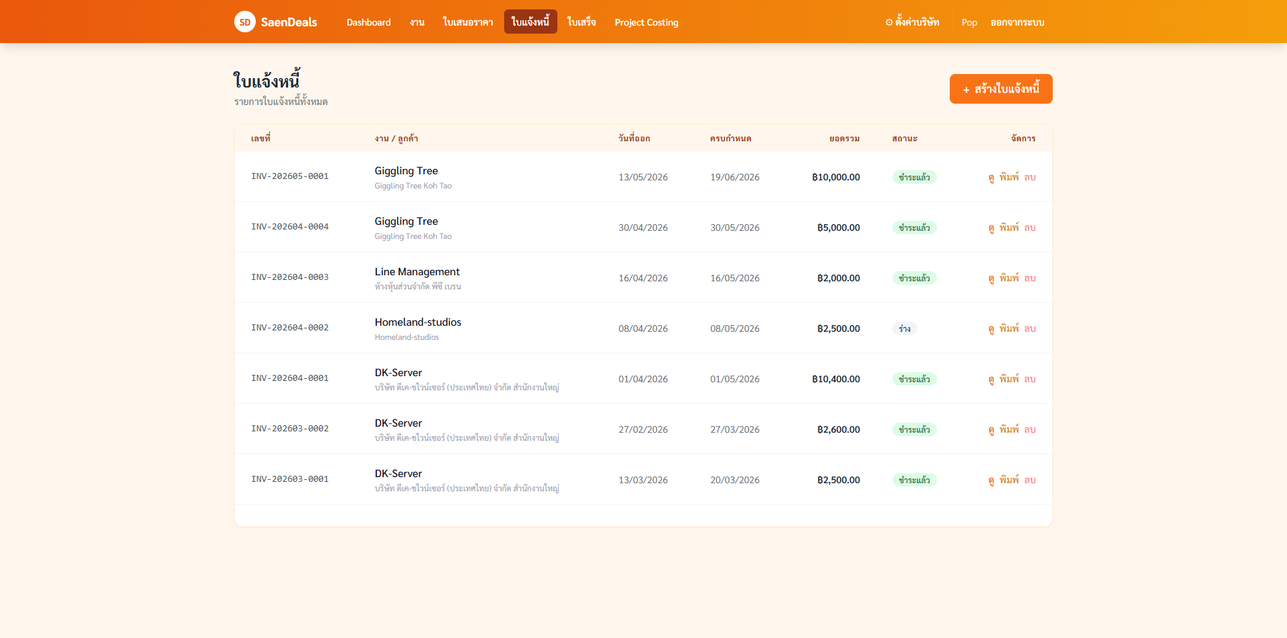1287x638 pixels.
Task: Click the ยอดรวม column header
Action: point(844,138)
